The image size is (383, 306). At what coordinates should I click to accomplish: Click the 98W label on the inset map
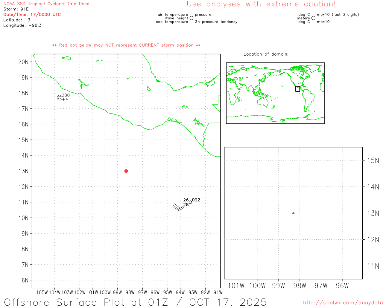(300, 286)
